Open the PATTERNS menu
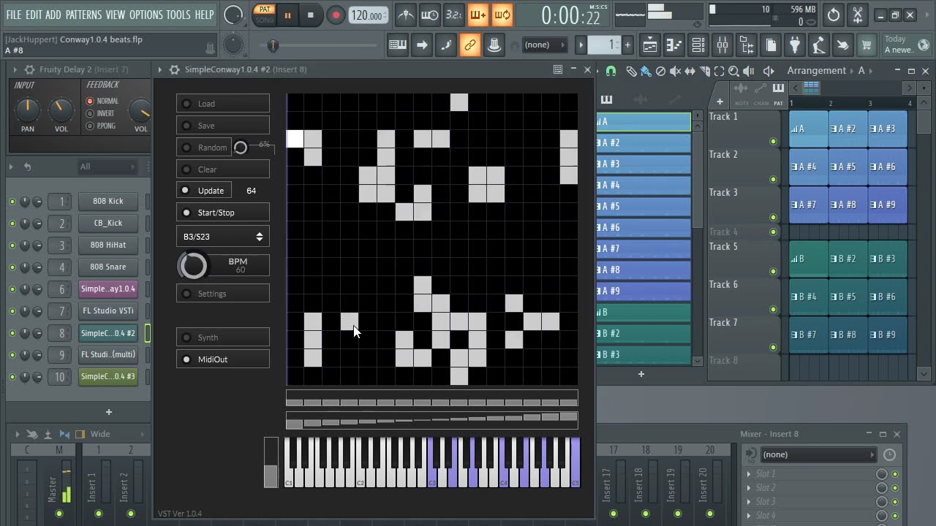Viewport: 936px width, 526px height. 83,15
